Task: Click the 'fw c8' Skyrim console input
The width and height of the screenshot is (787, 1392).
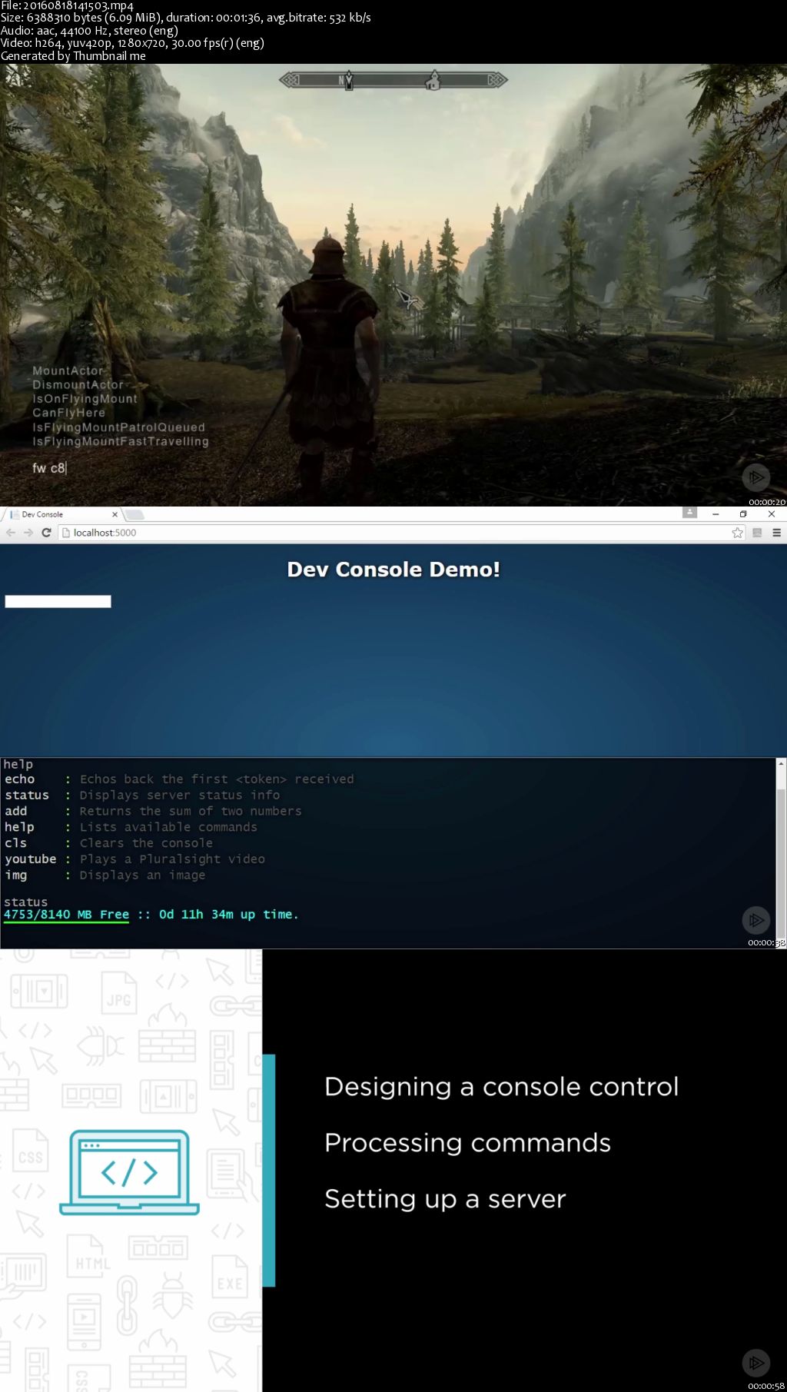Action: point(49,468)
